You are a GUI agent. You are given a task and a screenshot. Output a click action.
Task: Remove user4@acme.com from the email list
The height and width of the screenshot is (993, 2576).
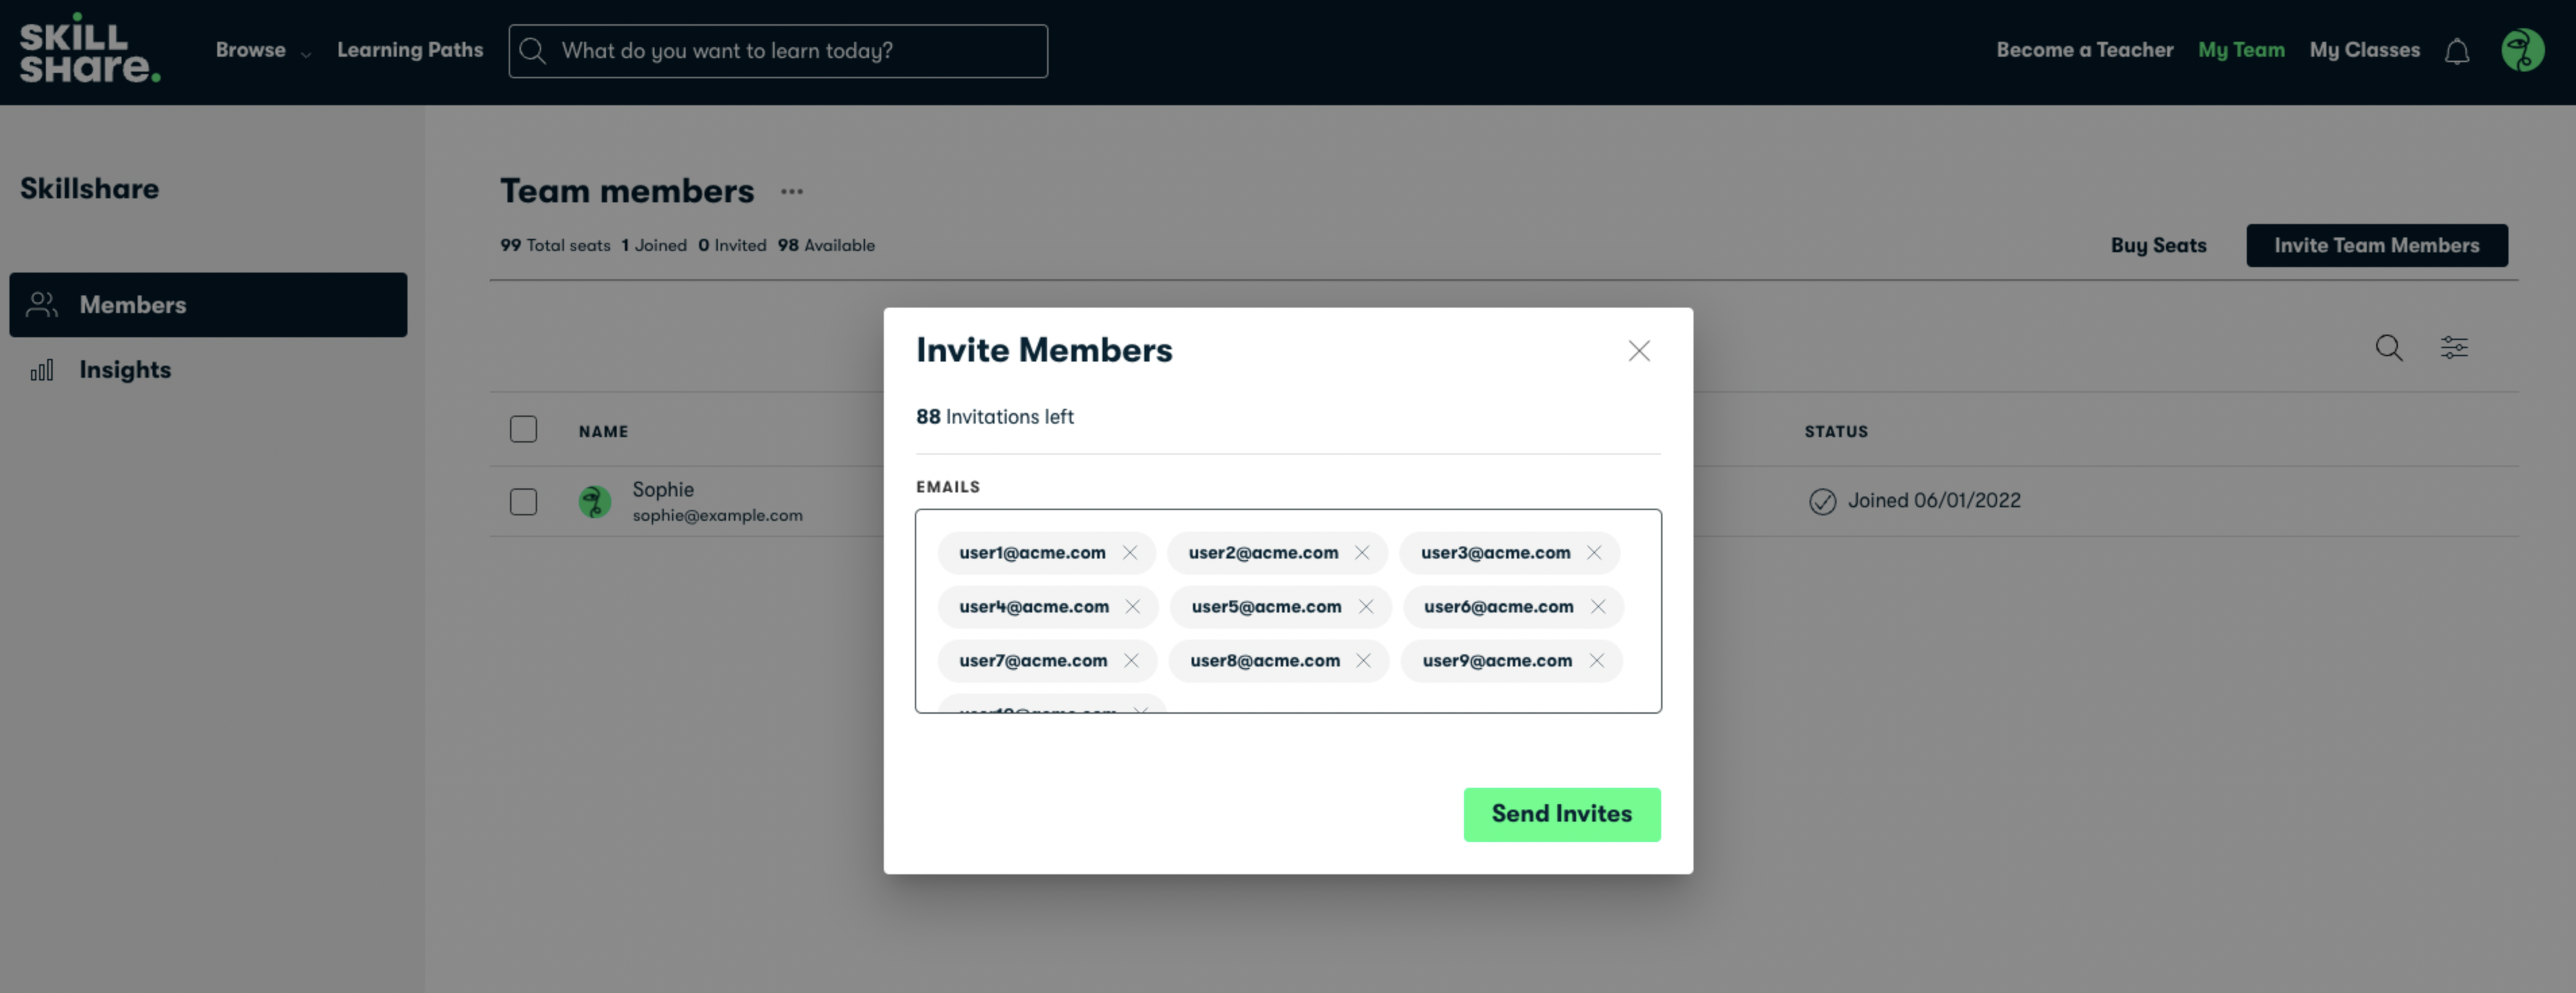coord(1132,606)
